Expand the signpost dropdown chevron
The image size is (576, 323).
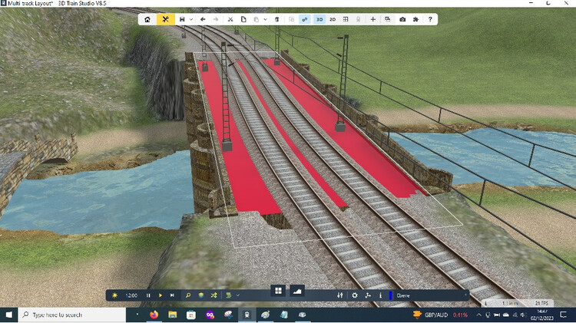pyautogui.click(x=238, y=295)
